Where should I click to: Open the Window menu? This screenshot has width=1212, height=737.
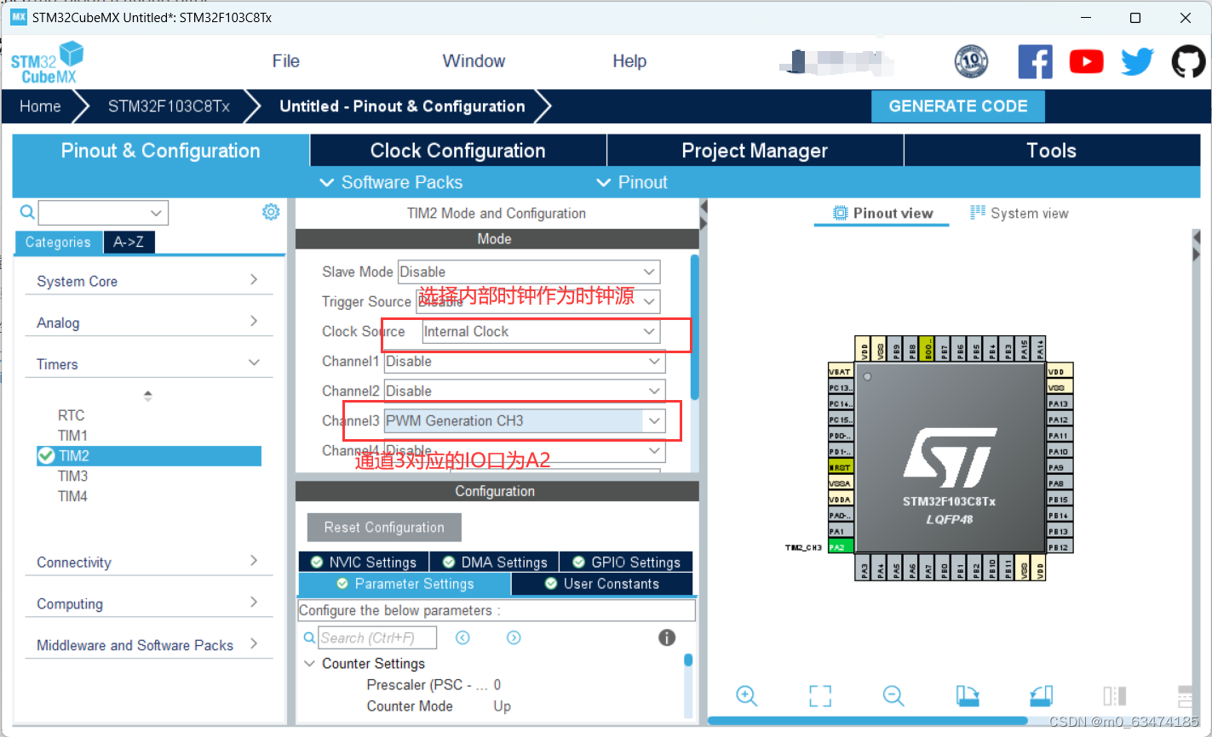coord(474,61)
